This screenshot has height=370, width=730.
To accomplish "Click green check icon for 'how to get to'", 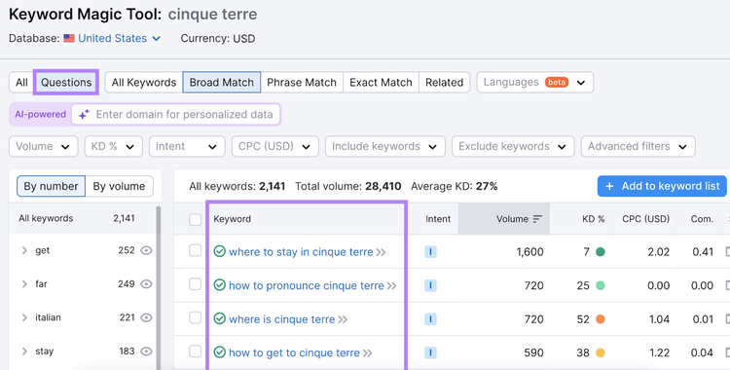I will [220, 352].
